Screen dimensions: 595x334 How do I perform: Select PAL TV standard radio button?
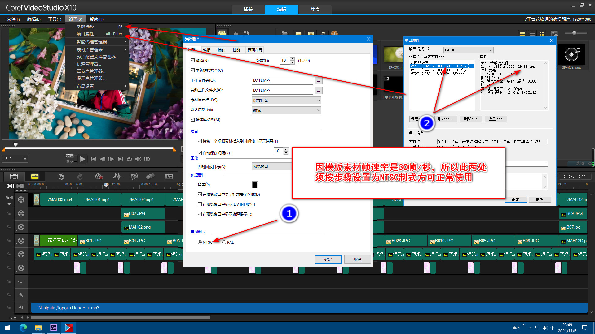[224, 242]
